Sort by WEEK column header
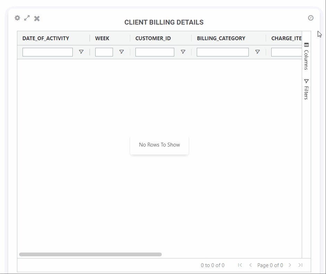Viewport: 326px width, 274px height. click(x=102, y=38)
